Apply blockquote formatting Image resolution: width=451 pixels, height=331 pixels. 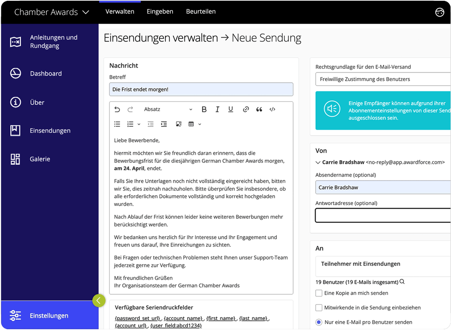pyautogui.click(x=259, y=109)
